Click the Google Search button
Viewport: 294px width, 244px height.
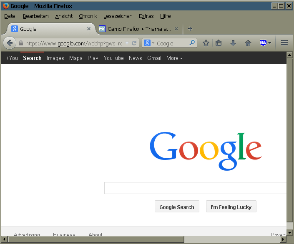coord(177,207)
